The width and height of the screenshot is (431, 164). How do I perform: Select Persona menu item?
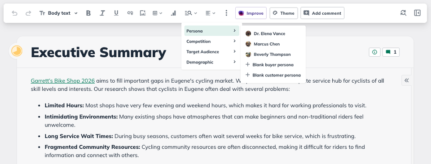(x=211, y=31)
